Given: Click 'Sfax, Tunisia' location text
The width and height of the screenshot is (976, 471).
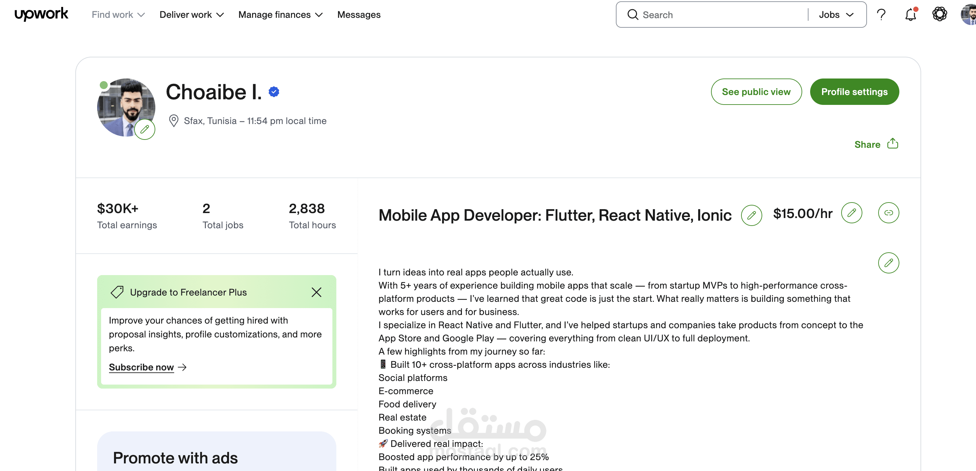Looking at the screenshot, I should click(x=210, y=121).
